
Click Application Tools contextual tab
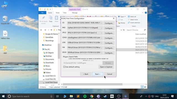pyautogui.click(x=75, y=9)
